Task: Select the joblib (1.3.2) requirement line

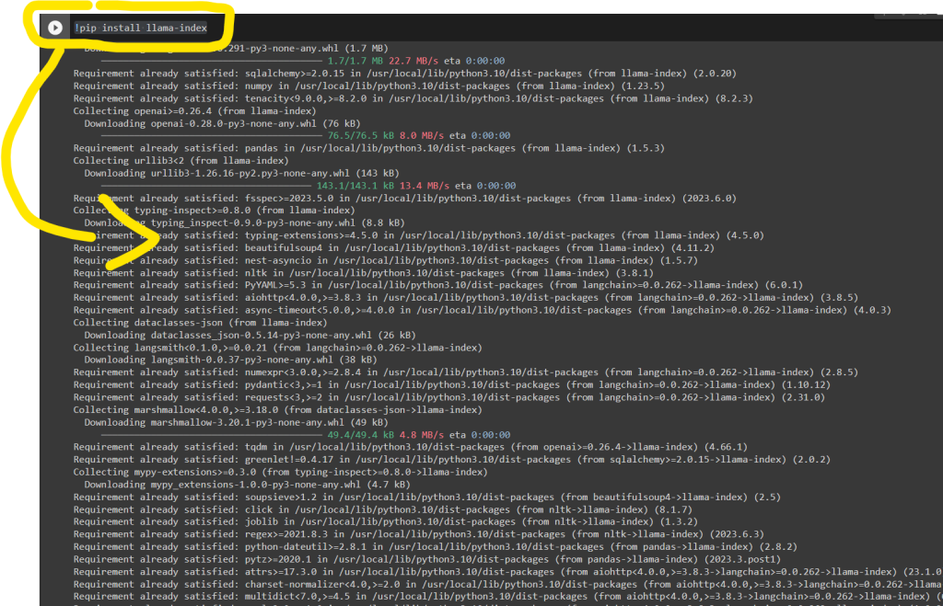Action: (x=386, y=522)
